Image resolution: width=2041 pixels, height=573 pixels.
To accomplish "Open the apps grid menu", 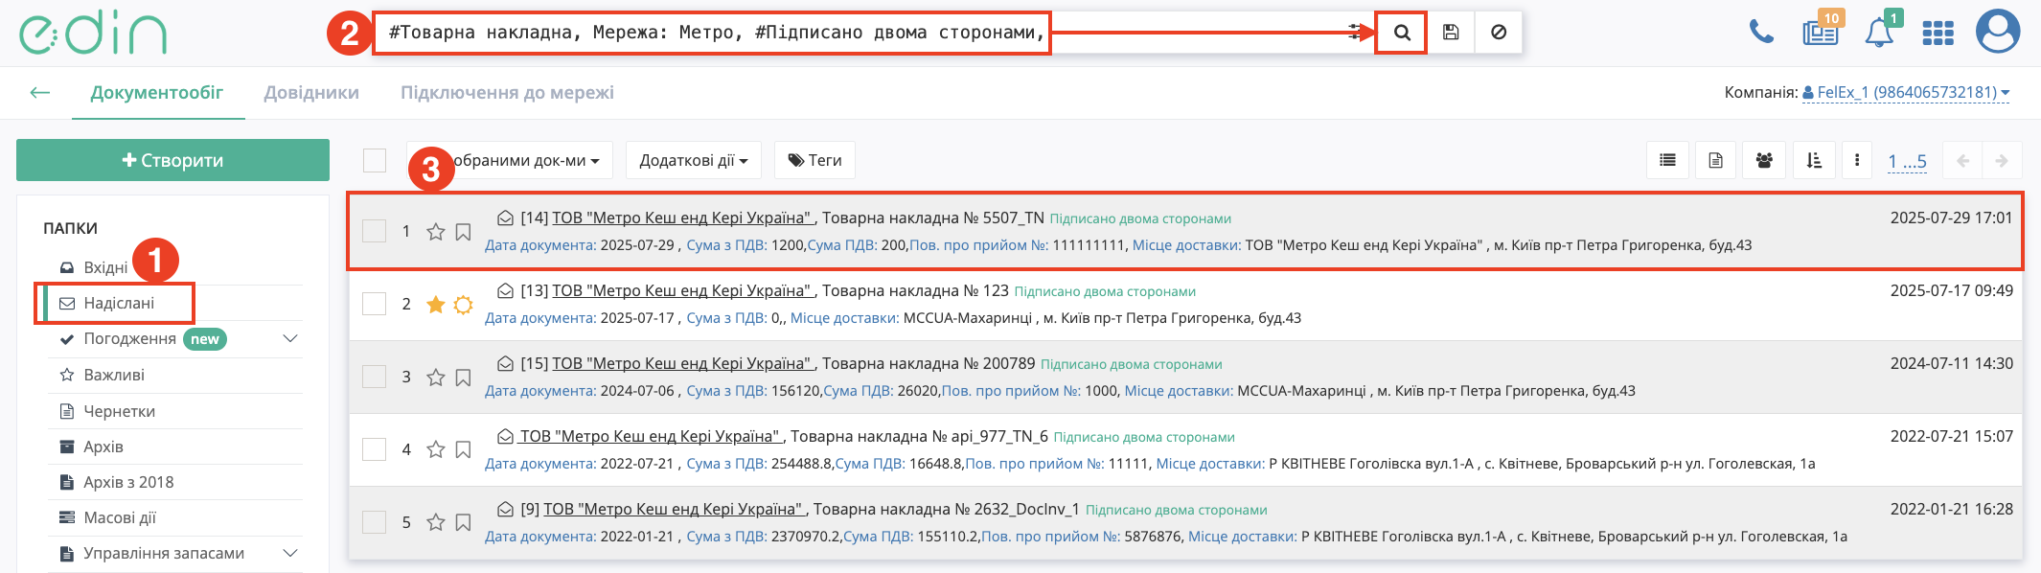I will coord(1938,34).
